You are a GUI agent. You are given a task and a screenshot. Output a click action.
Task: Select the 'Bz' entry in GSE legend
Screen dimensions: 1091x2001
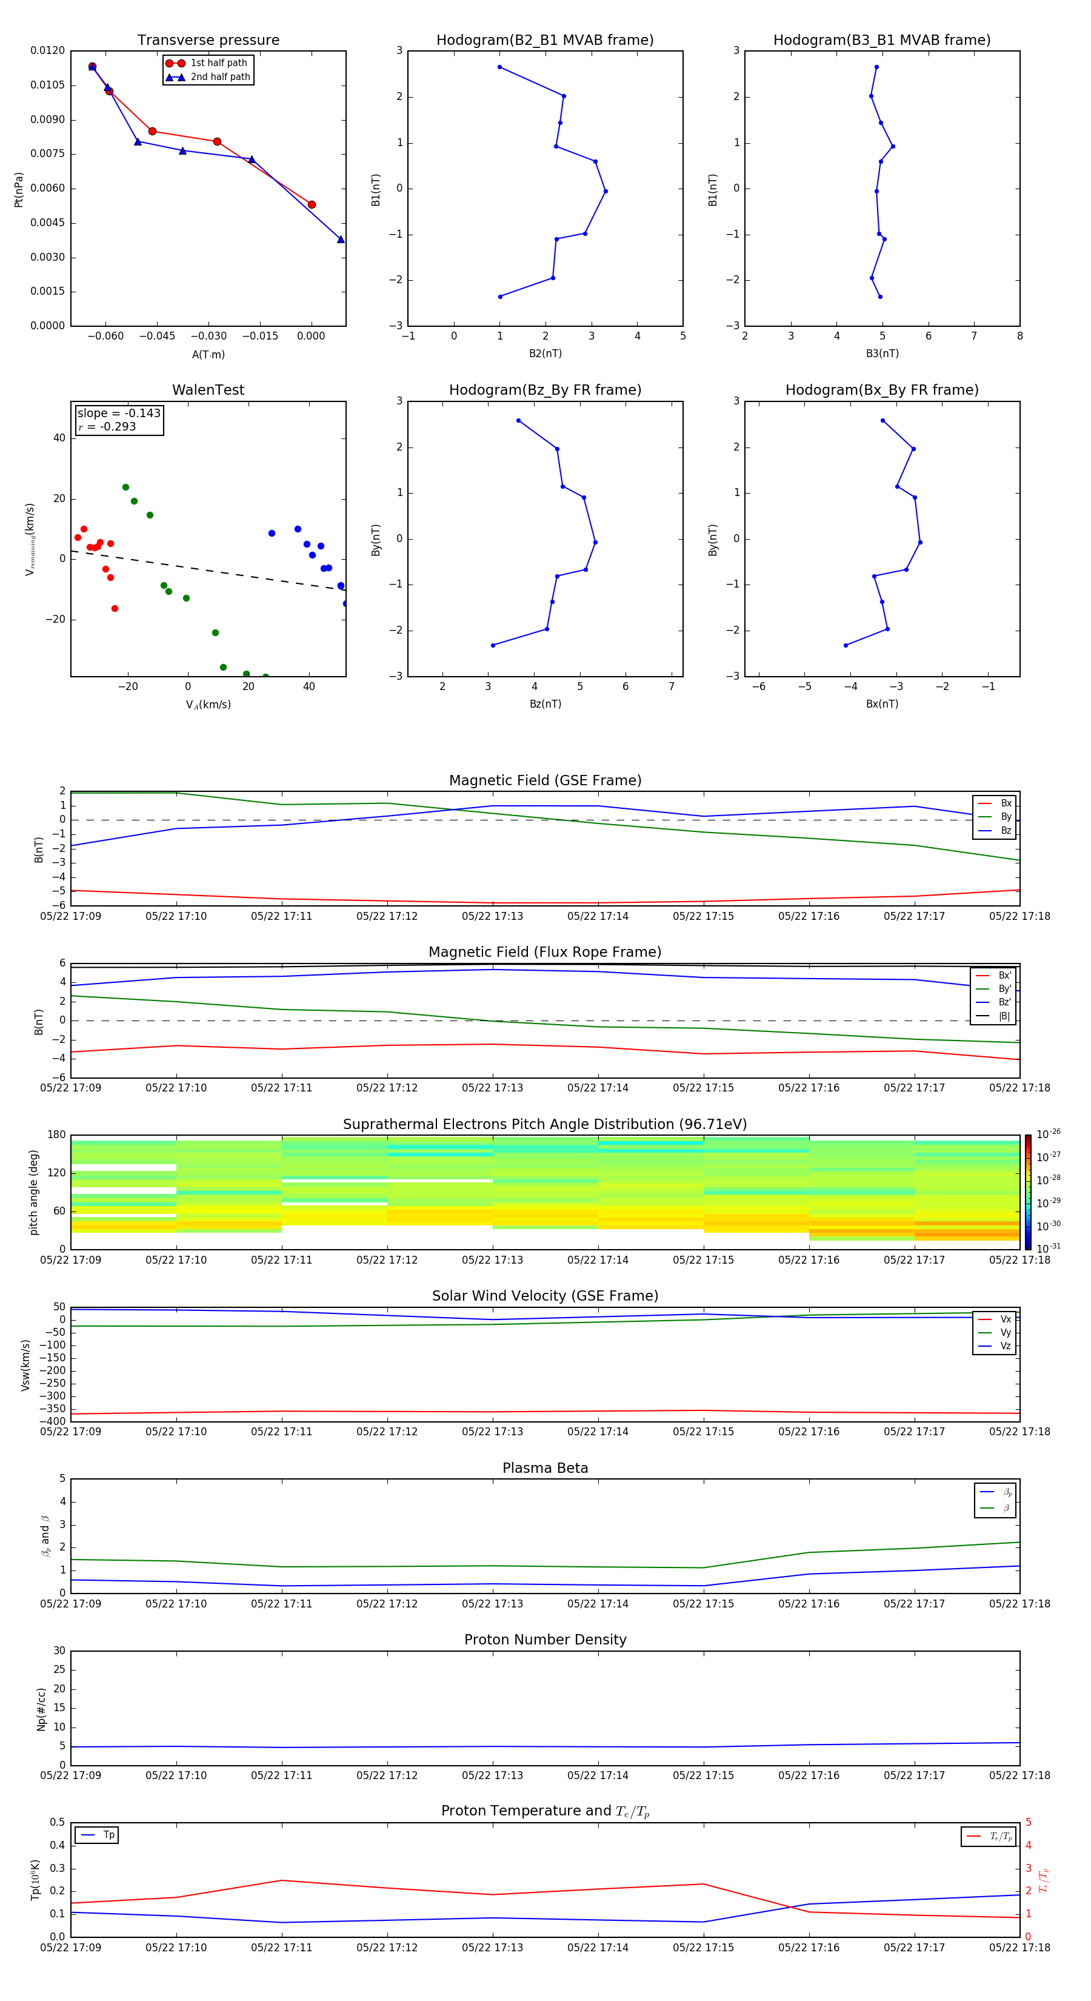[x=995, y=830]
